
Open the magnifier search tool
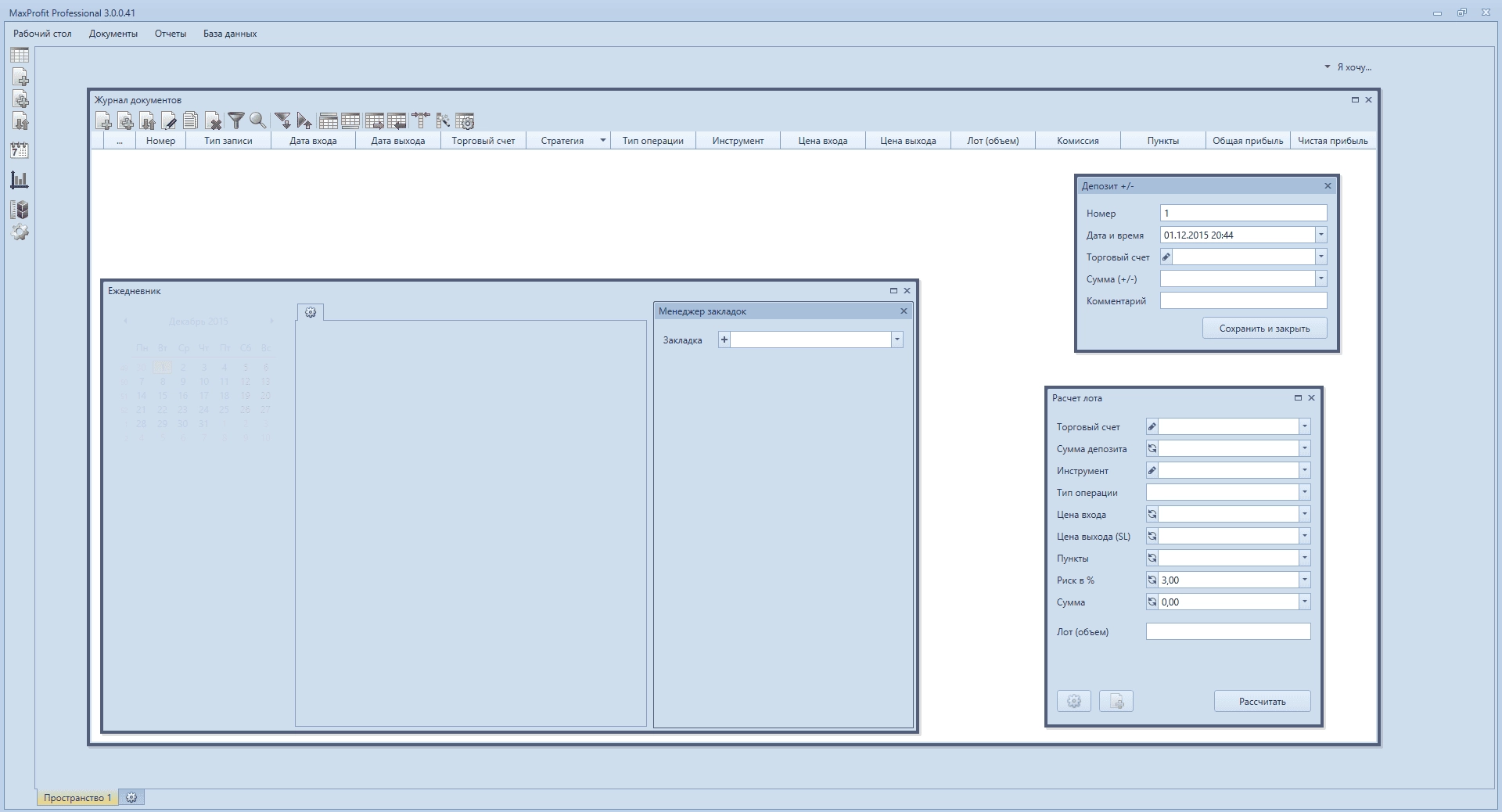click(257, 120)
